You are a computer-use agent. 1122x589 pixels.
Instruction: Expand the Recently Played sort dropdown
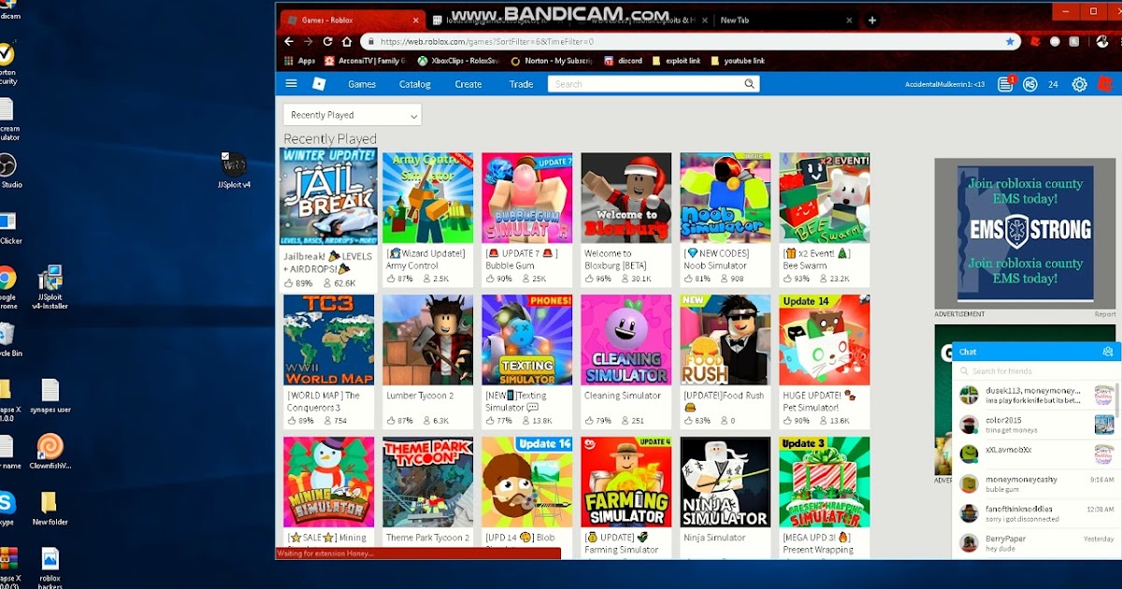[352, 115]
